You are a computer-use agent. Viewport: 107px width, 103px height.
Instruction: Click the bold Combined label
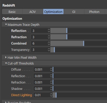pos(19,43)
